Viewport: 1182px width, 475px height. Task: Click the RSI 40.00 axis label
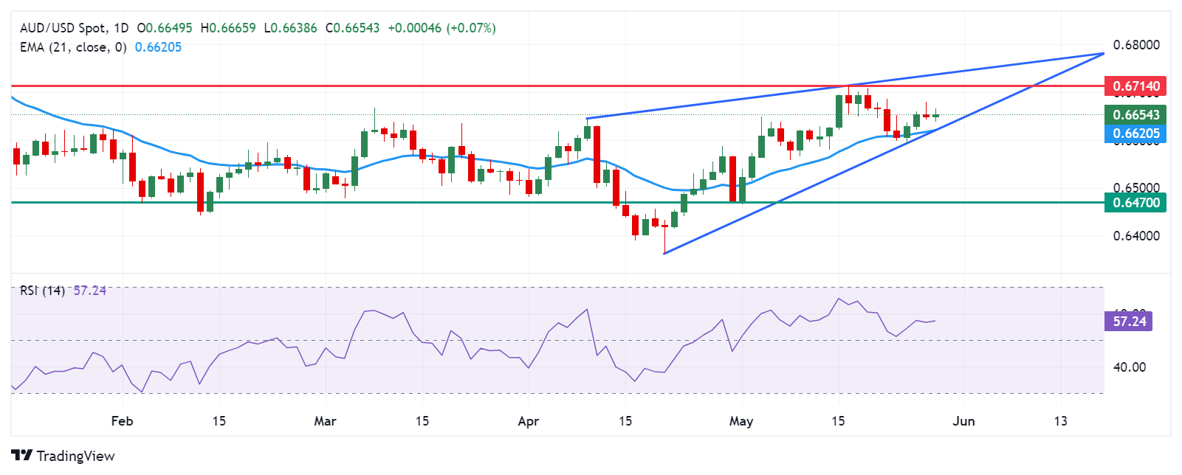(x=1129, y=367)
